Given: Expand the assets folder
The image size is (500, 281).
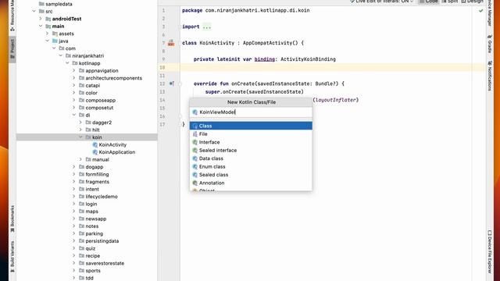Looking at the screenshot, I should (47, 34).
